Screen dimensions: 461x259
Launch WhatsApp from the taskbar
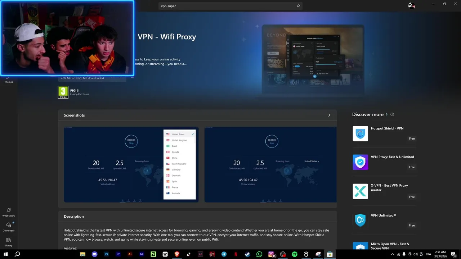click(x=259, y=254)
